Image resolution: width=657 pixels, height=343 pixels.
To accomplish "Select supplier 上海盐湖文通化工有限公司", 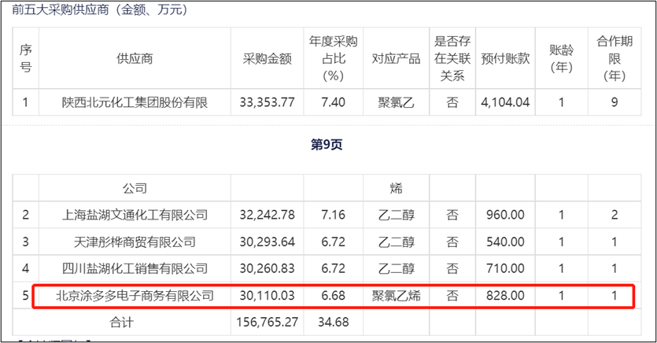I will pyautogui.click(x=135, y=215).
